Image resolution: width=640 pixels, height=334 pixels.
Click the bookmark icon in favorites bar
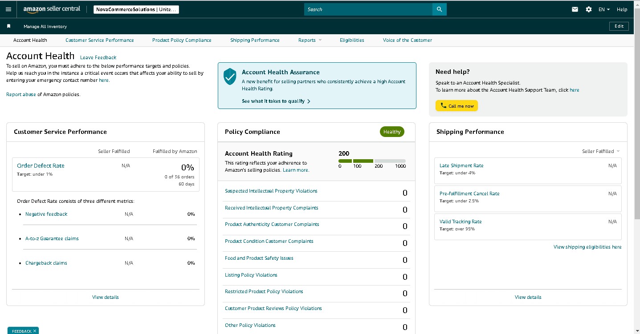point(8,26)
